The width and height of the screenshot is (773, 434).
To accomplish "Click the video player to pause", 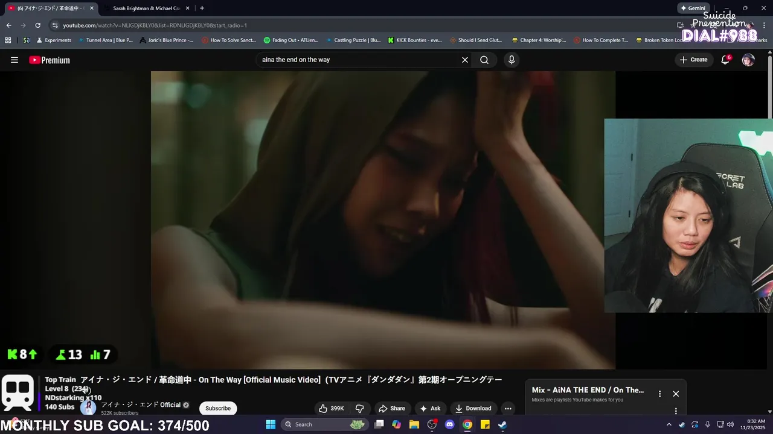I will (383, 220).
